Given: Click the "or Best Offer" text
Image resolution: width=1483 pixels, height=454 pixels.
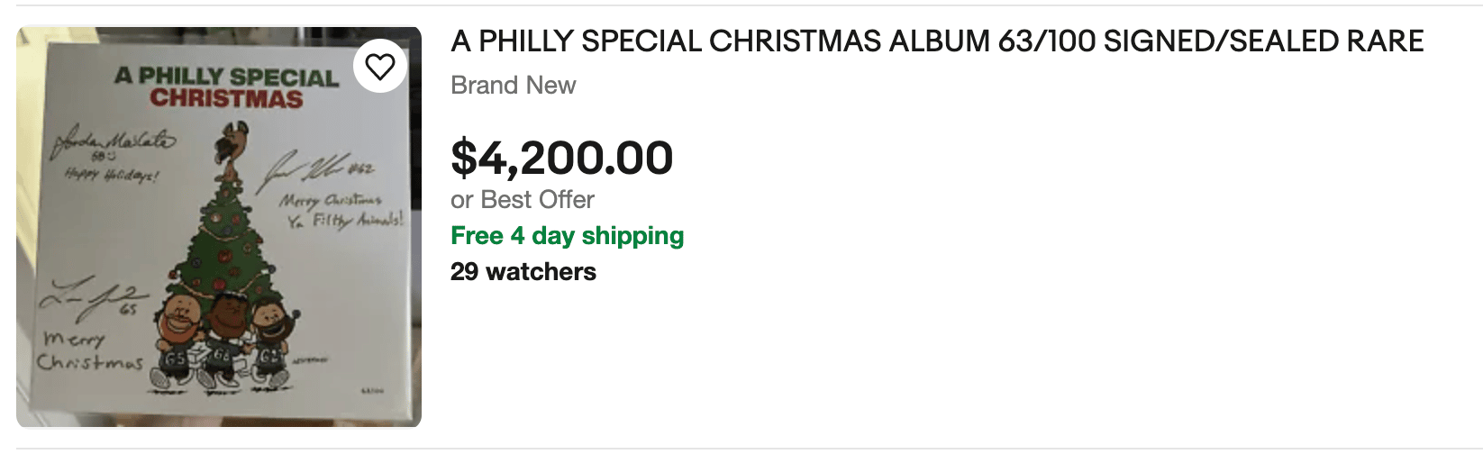Looking at the screenshot, I should click(523, 200).
